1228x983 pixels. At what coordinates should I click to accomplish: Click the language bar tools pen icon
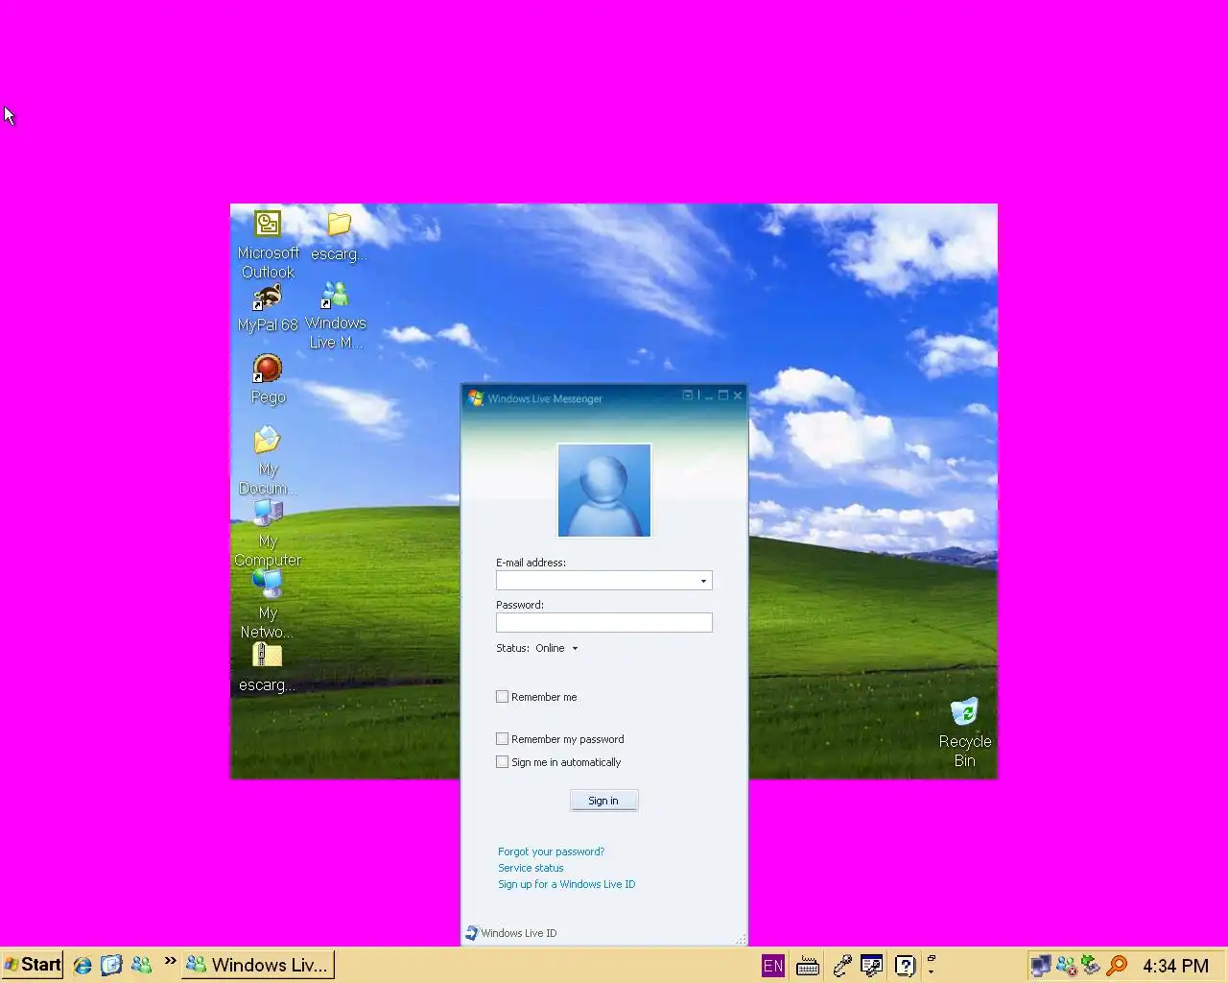click(x=842, y=966)
